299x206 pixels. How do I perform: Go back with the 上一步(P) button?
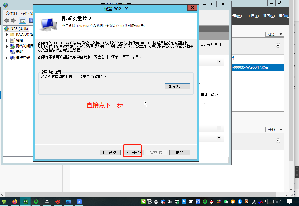[110, 152]
